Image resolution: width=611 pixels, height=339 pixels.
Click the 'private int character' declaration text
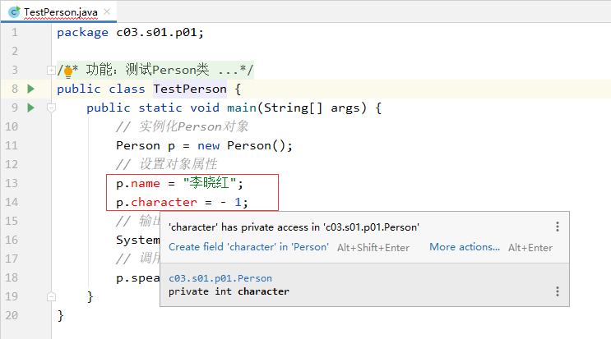(229, 291)
